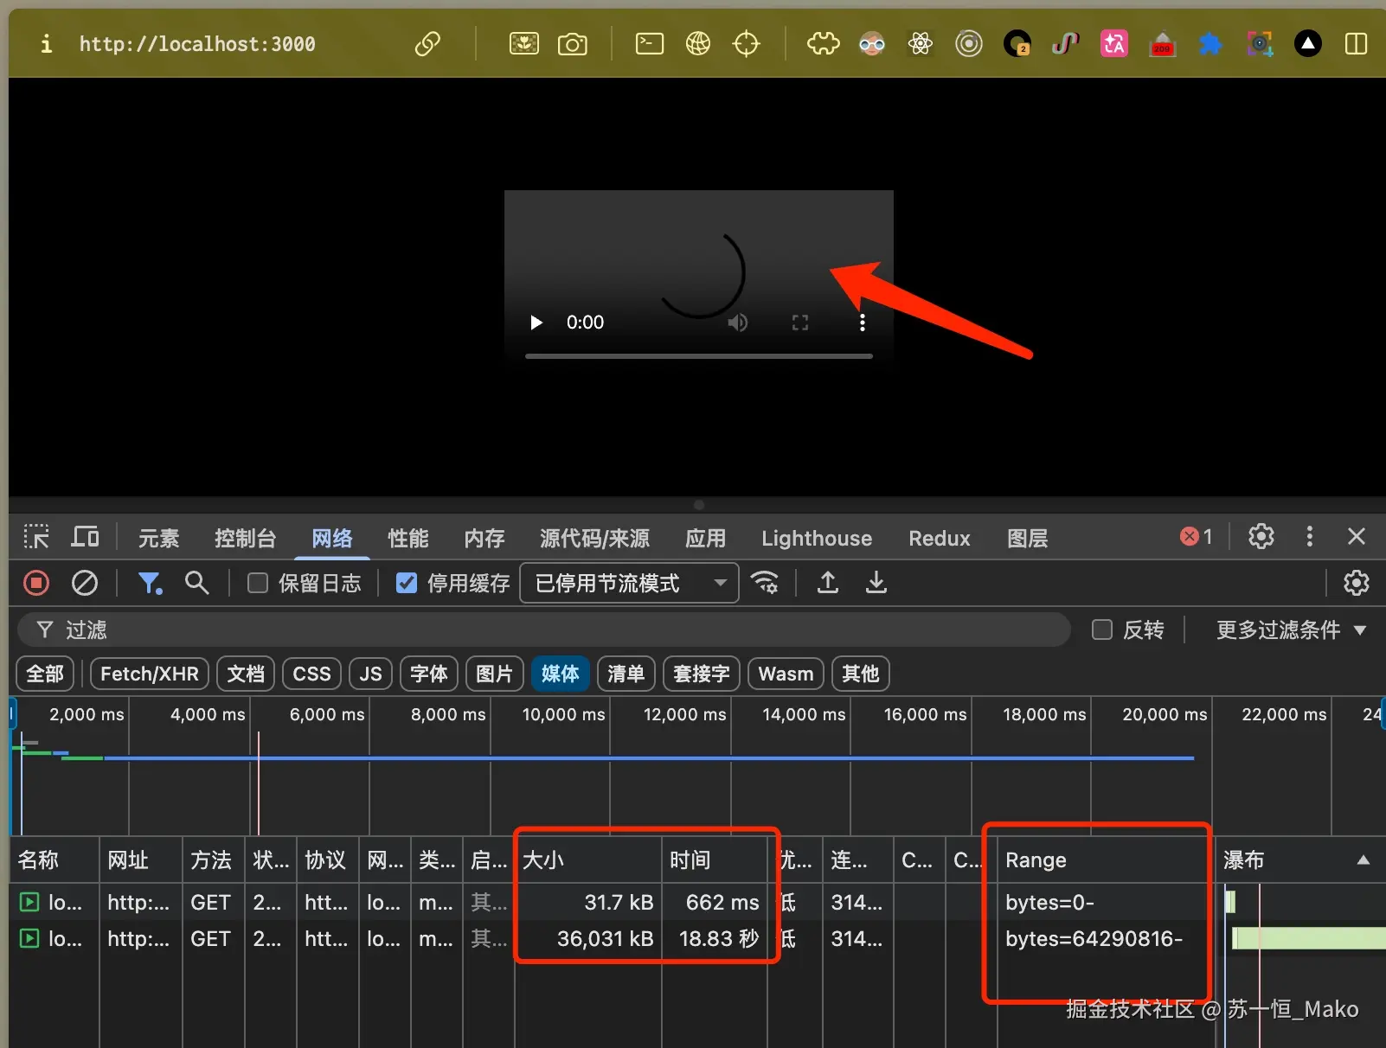Filter requests by JS type
Screen dimensions: 1386x1048
pos(370,674)
